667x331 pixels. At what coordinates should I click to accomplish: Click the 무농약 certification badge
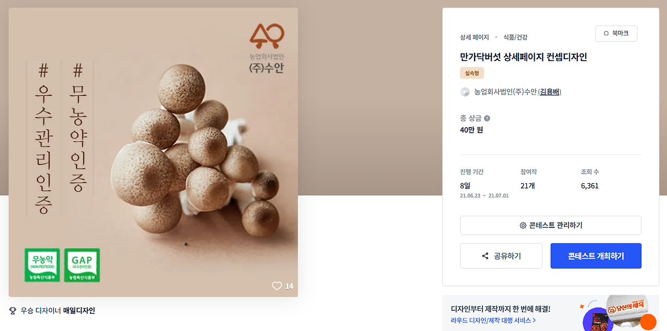(42, 265)
